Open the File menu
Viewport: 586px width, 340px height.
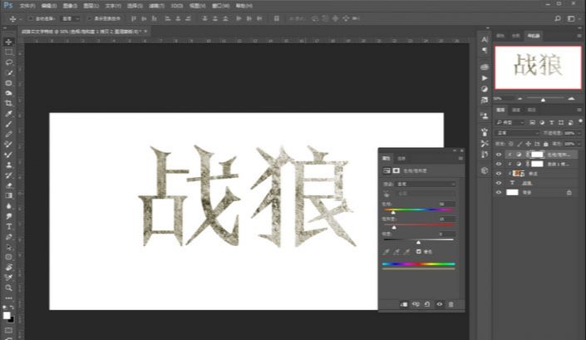27,6
